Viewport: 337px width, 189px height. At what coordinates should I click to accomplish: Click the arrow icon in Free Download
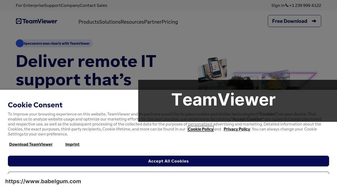pyautogui.click(x=314, y=21)
